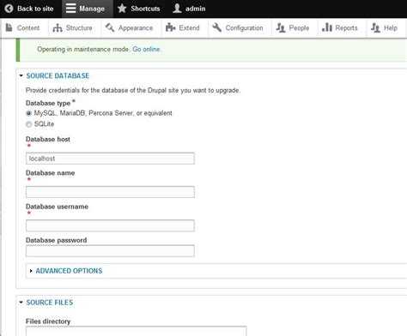Click the SOURCE FILES heading

(50, 303)
